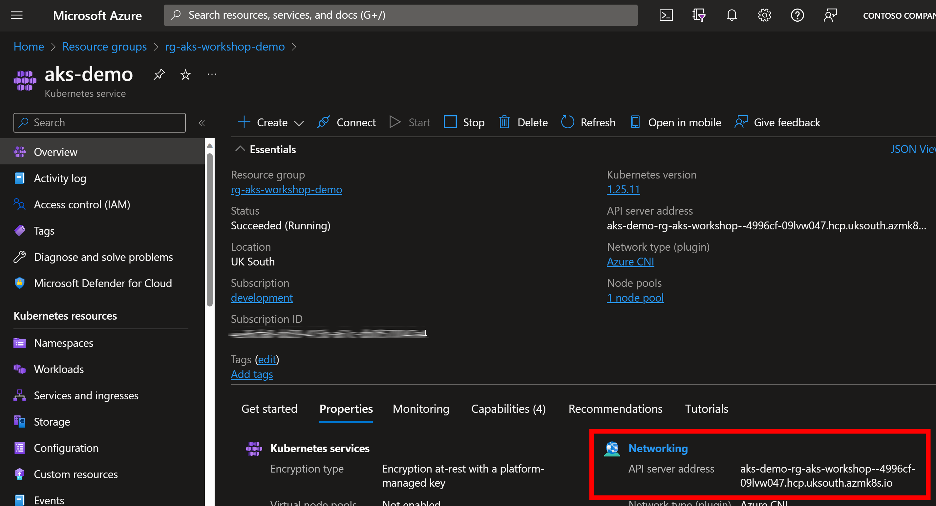The width and height of the screenshot is (936, 506).
Task: Open Activity log in the sidebar
Action: pos(102,179)
